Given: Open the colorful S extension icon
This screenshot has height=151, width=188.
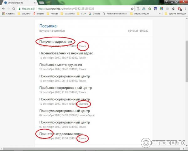Looking at the screenshot, I should point(161,9).
